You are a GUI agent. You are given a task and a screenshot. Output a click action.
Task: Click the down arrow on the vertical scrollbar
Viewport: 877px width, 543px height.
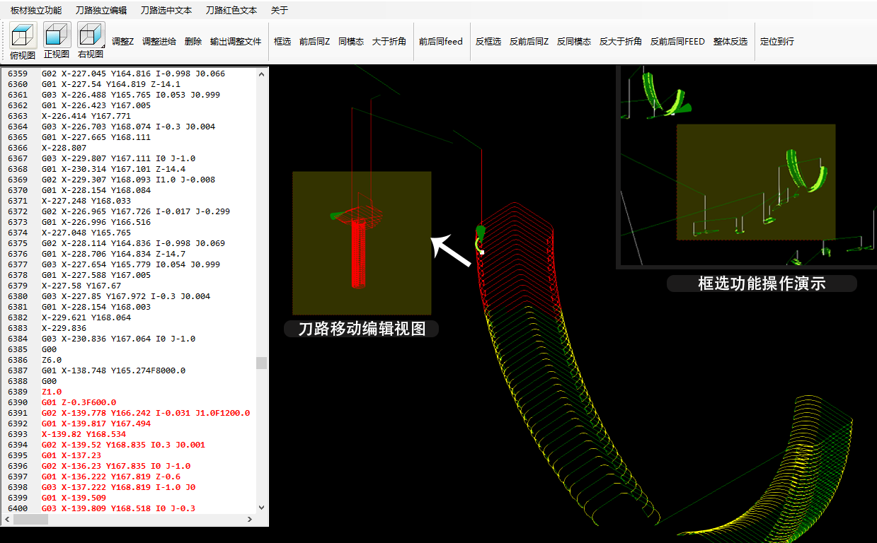point(261,508)
